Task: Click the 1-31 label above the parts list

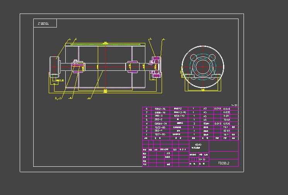Action: point(234,105)
